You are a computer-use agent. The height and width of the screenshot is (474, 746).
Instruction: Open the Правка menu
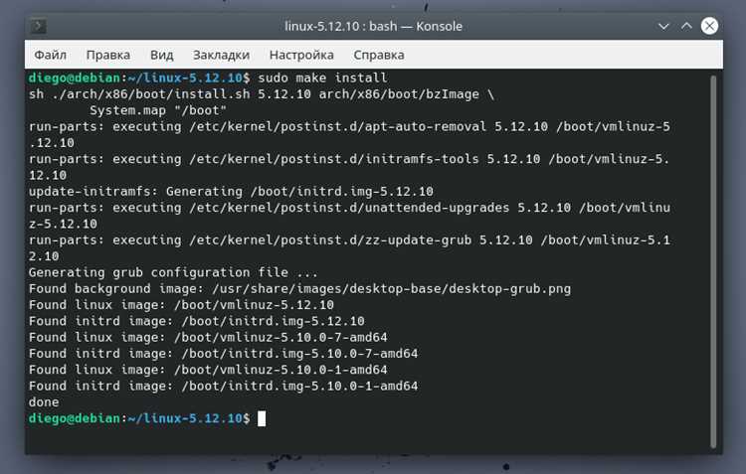coord(108,55)
